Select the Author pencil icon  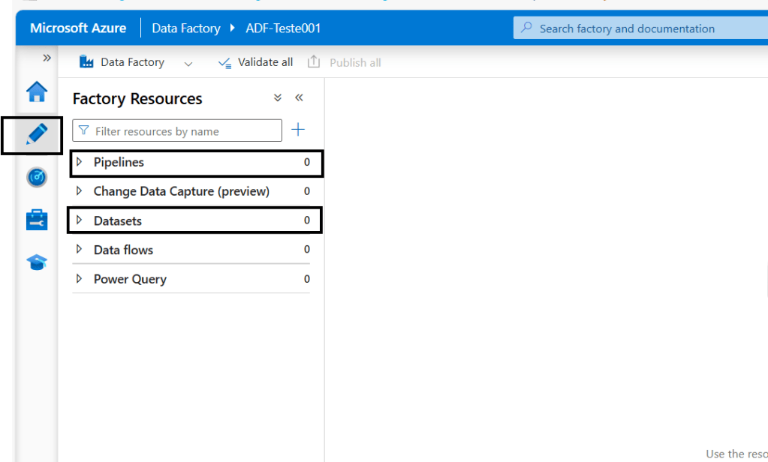pos(37,134)
